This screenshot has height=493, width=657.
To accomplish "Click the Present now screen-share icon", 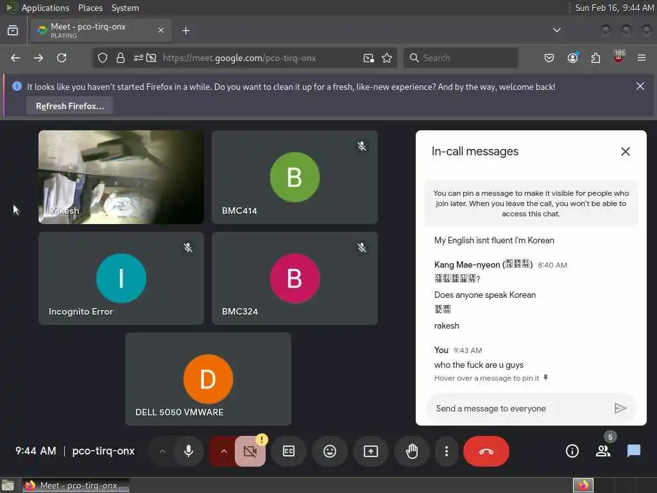I will coord(371,451).
